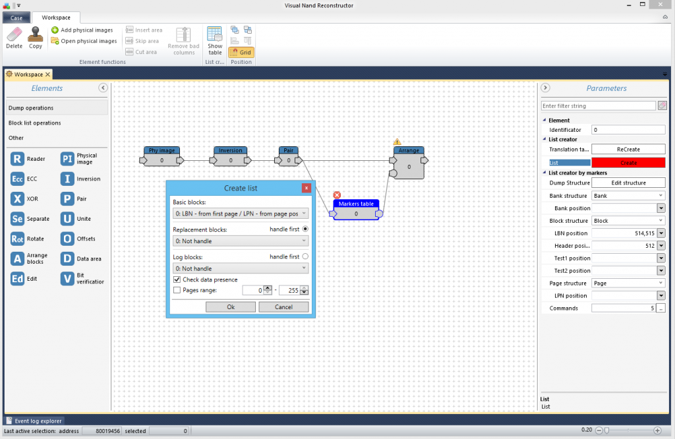
Task: Add physical images via green plus
Action: tap(55, 30)
